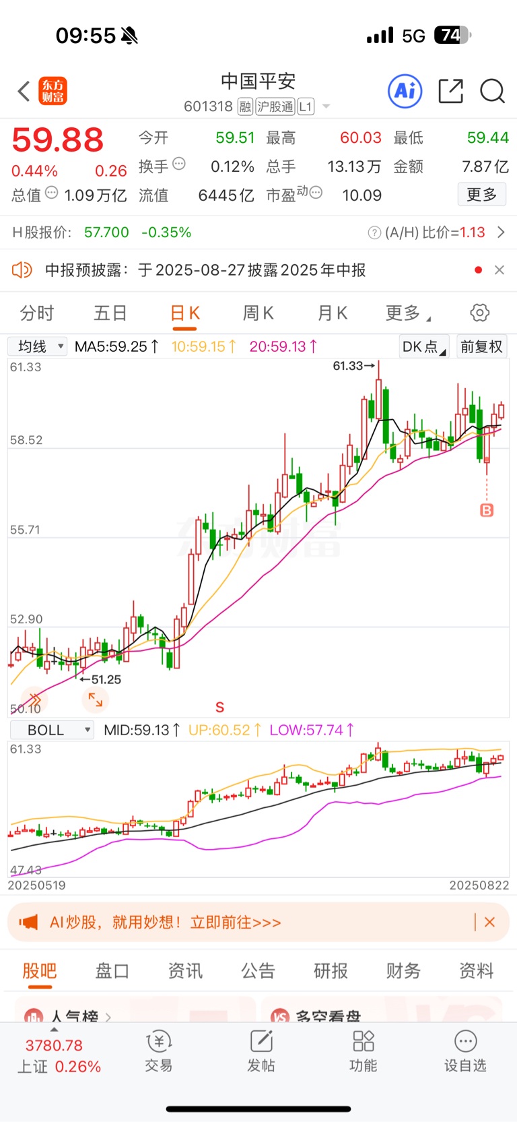Open chart settings gear icon
Image resolution: width=517 pixels, height=1122 pixels.
tap(479, 313)
